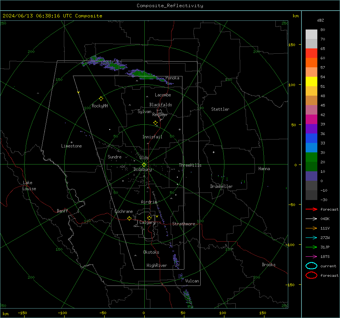Image resolution: width=340 pixels, height=318 pixels.
Task: Select the yellow diamond marker below Cochrane
Action: click(130, 218)
